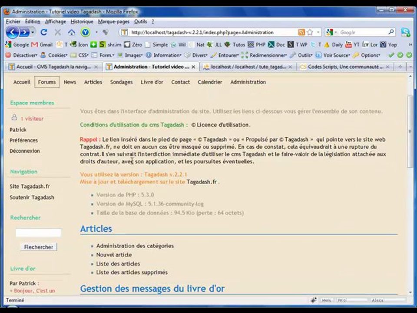The height and width of the screenshot is (313, 417).
Task: Click the sidebar search text field
Action: tap(38, 233)
